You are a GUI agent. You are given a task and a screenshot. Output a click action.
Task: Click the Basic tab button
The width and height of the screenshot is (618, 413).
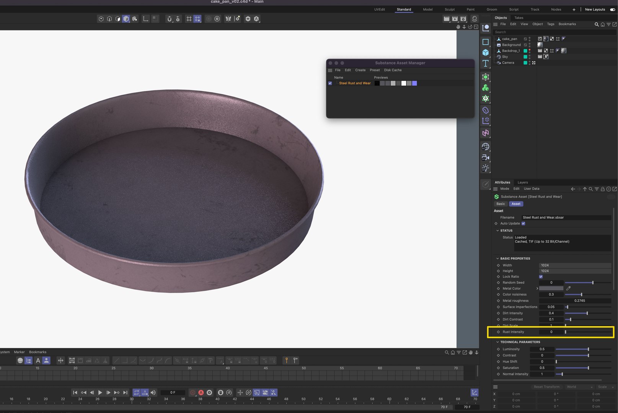[x=501, y=204]
